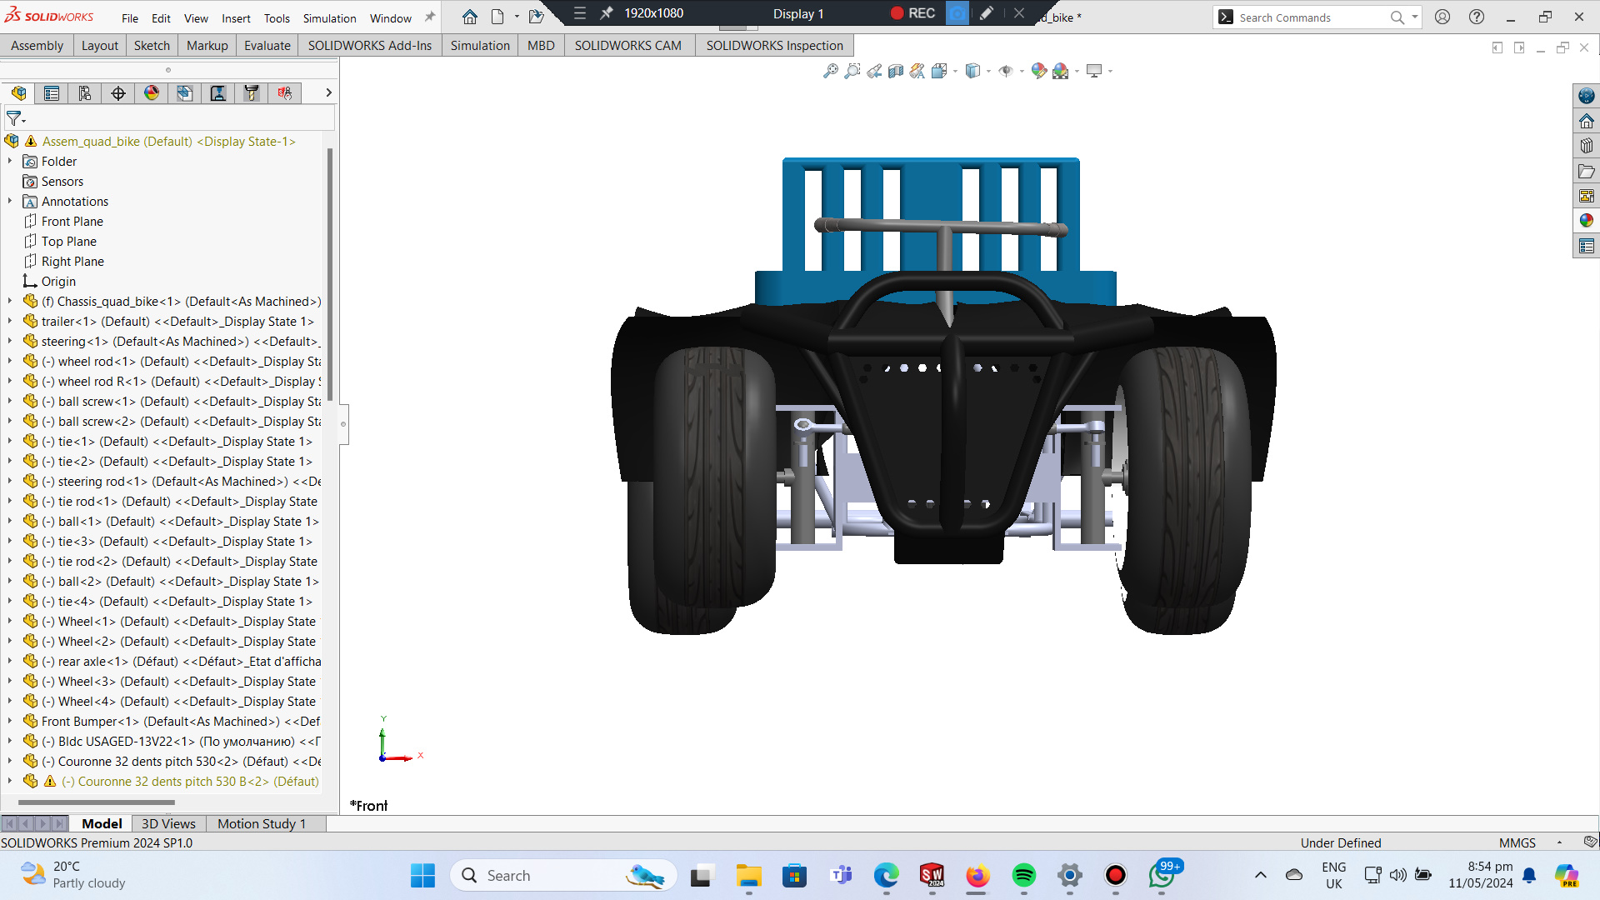Image resolution: width=1600 pixels, height=900 pixels.
Task: Toggle the Hide/Show Items eye icon
Action: (1006, 72)
